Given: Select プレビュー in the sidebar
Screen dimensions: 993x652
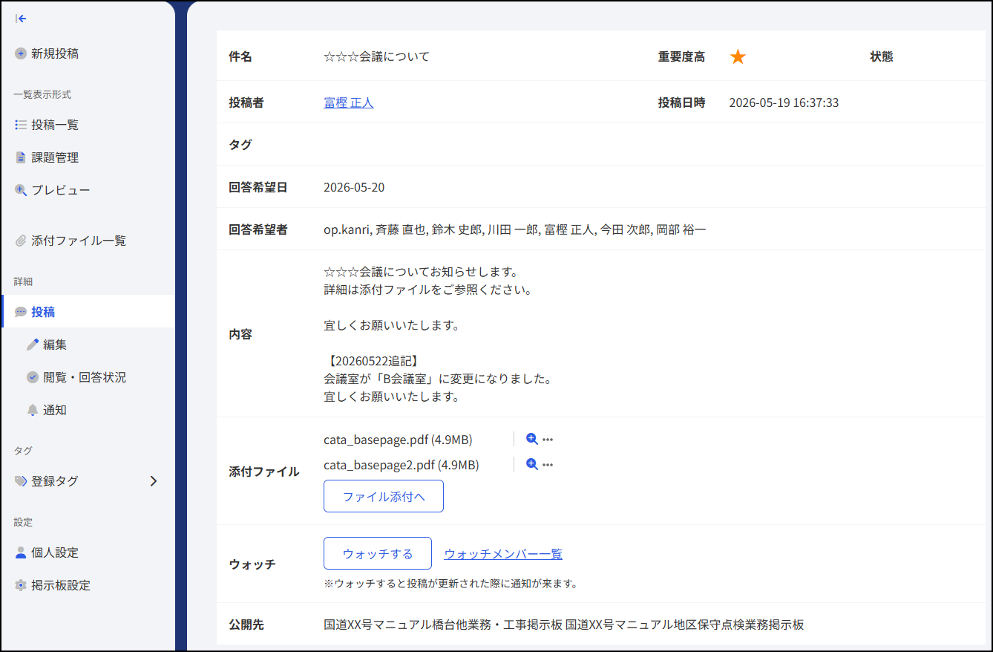Looking at the screenshot, I should 88,190.
